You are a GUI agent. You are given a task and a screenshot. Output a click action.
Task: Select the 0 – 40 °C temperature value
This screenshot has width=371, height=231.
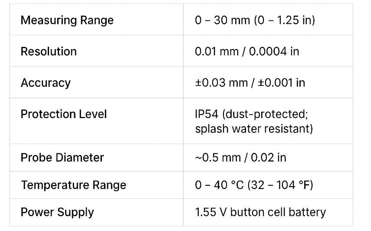(220, 185)
